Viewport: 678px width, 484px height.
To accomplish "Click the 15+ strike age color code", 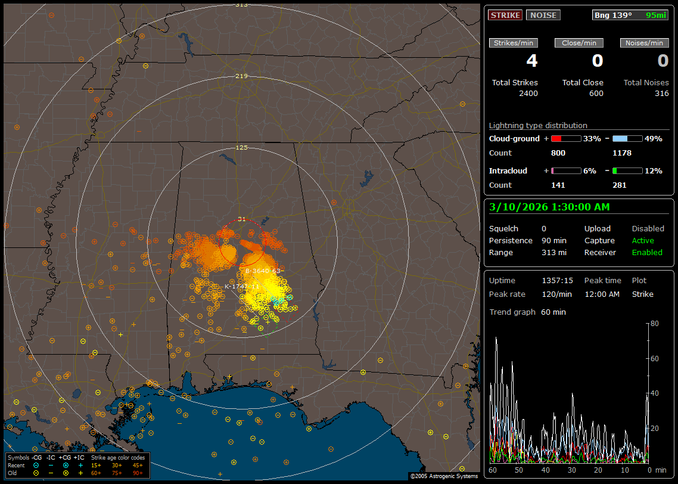I will click(x=96, y=465).
